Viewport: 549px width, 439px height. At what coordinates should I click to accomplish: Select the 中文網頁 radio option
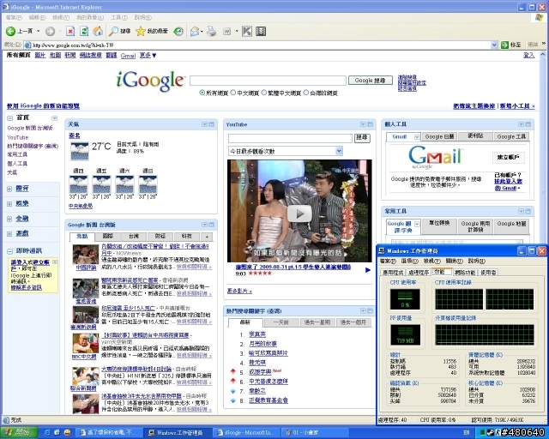click(232, 93)
